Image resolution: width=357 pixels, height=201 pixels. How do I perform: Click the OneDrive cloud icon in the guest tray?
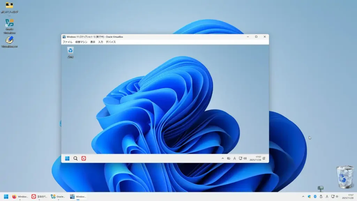229,158
